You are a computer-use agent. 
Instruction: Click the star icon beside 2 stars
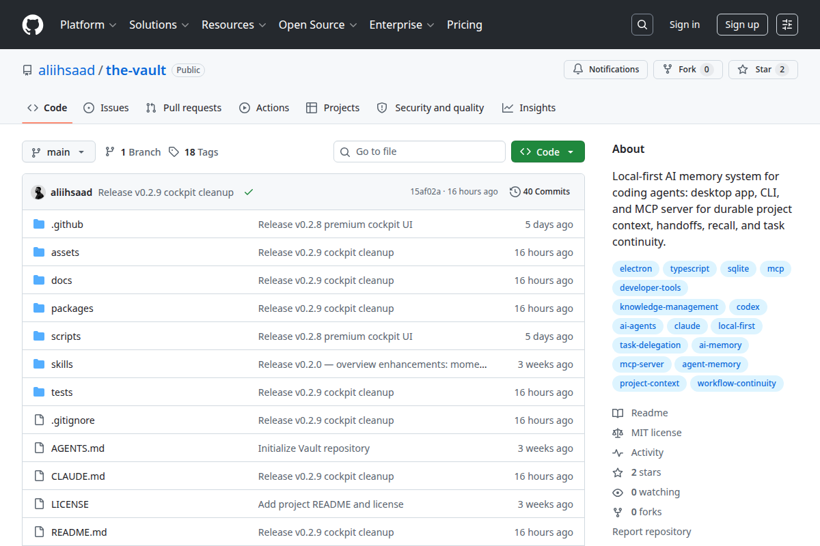[618, 472]
